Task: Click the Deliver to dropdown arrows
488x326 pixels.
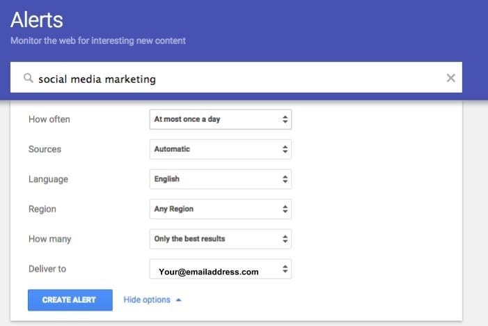Action: click(x=285, y=269)
